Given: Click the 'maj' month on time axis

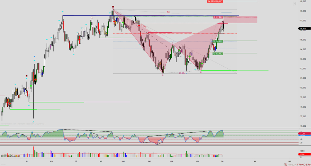Looking at the screenshot, I should [x=171, y=161].
